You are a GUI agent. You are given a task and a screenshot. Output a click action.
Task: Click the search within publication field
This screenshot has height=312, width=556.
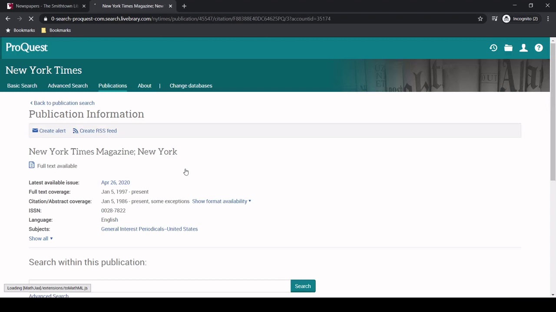click(x=159, y=286)
